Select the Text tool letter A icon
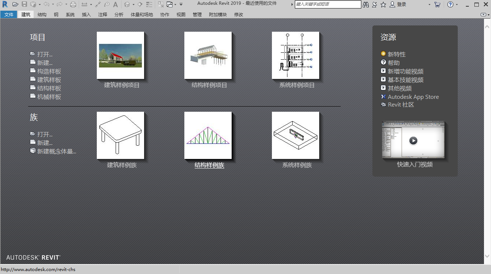 [115, 4]
